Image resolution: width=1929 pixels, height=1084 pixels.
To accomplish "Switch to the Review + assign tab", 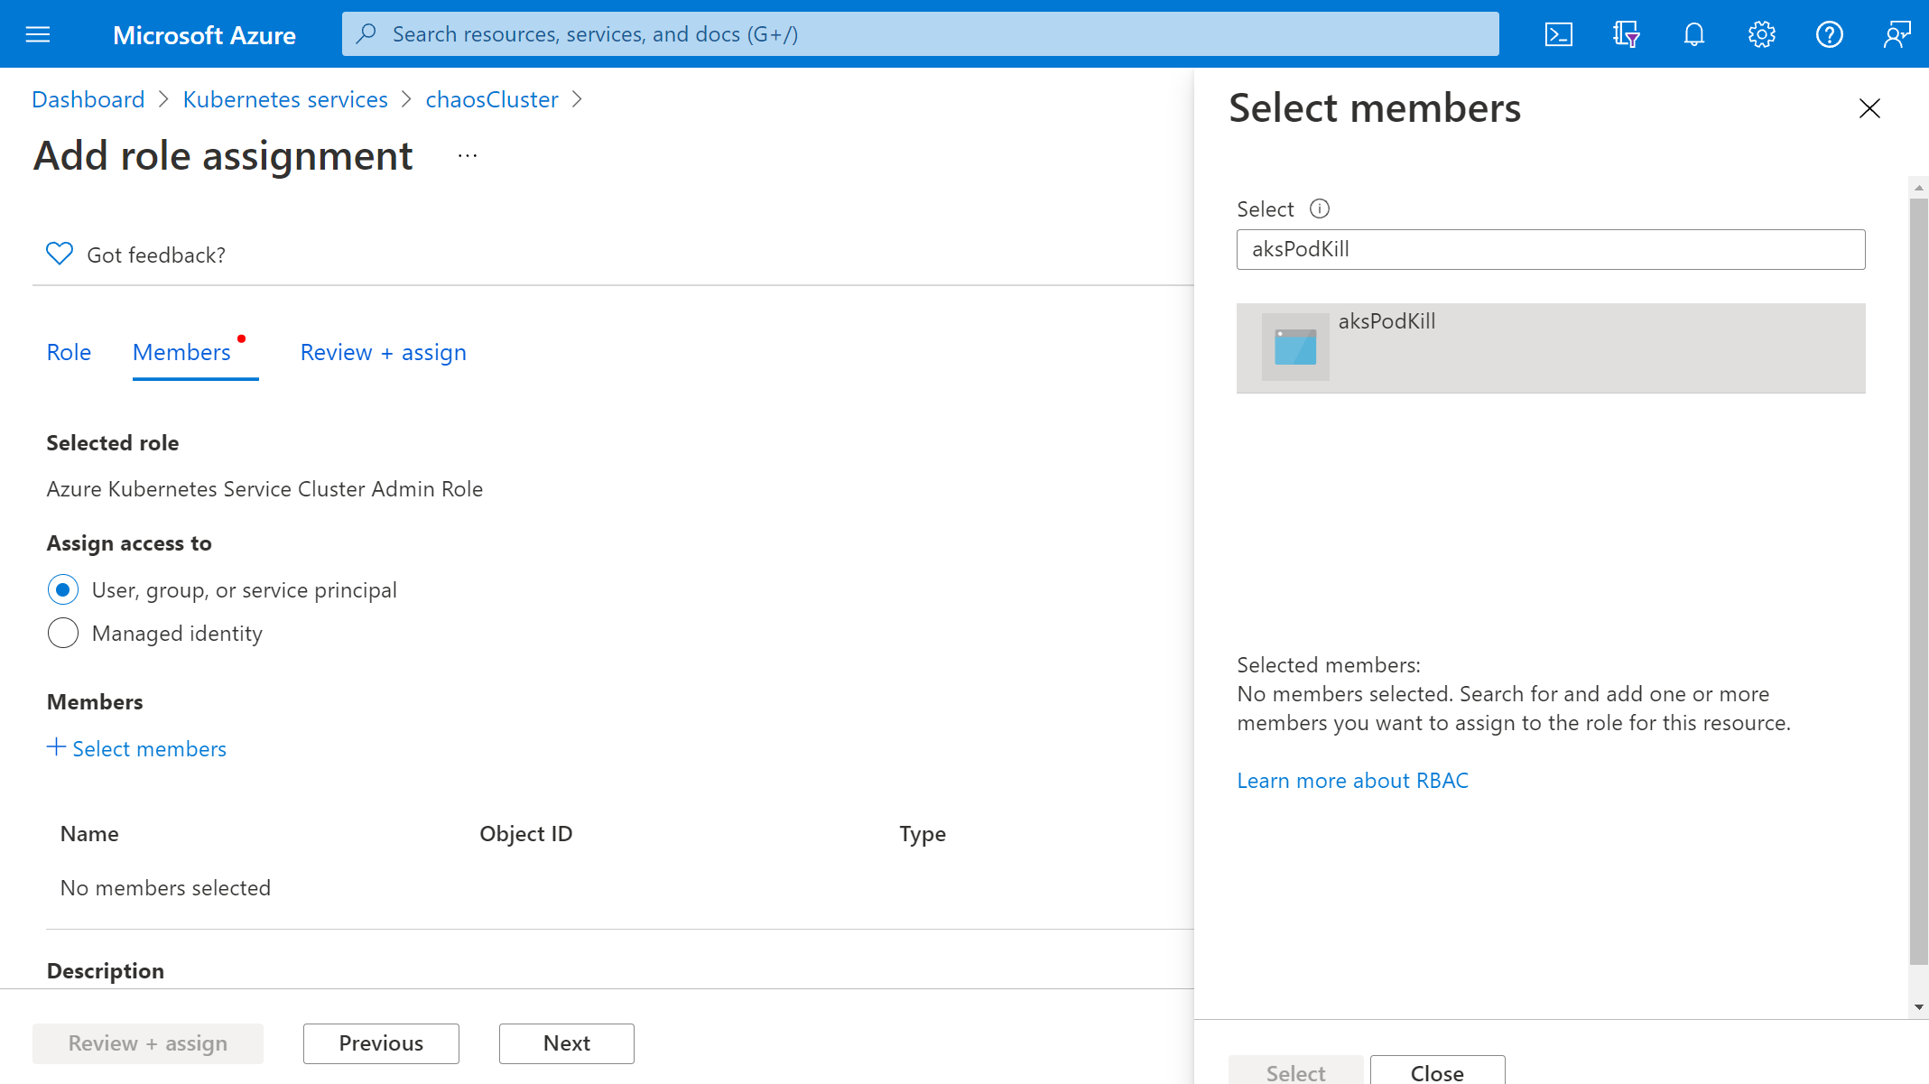I will click(383, 351).
